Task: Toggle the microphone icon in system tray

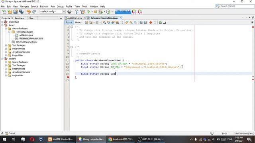Action: (196, 139)
